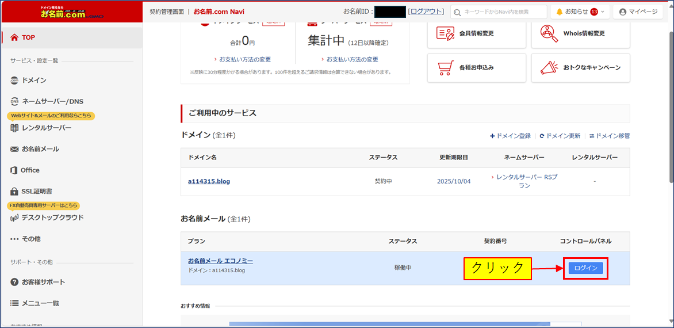This screenshot has width=674, height=328.
Task: Click the Office logo icon
Action: click(14, 170)
